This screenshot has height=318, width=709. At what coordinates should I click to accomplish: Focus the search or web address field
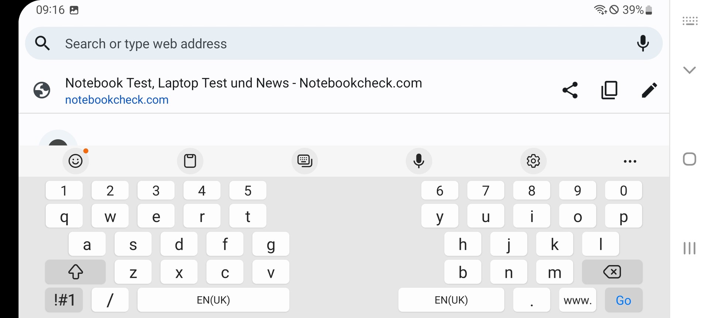click(x=332, y=44)
